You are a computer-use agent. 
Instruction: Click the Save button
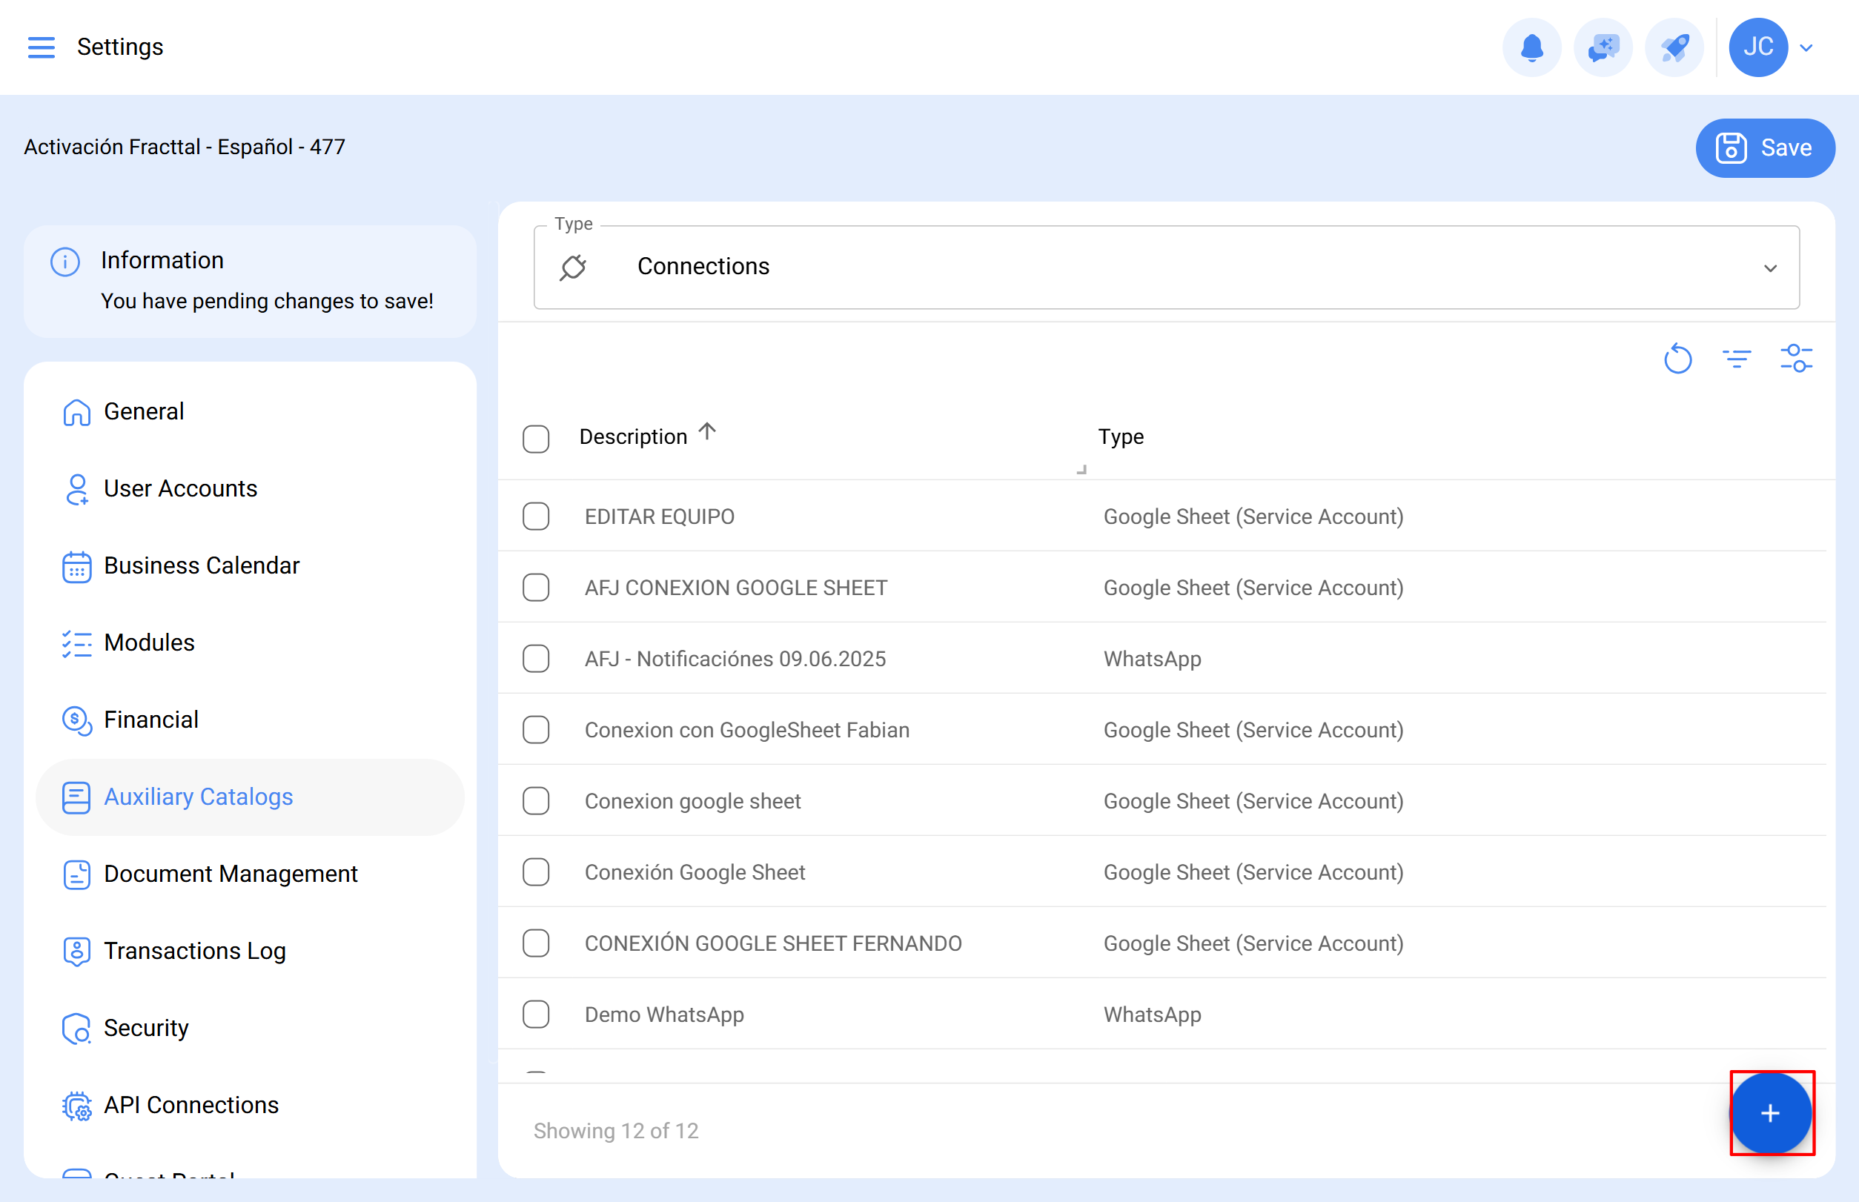(x=1765, y=147)
